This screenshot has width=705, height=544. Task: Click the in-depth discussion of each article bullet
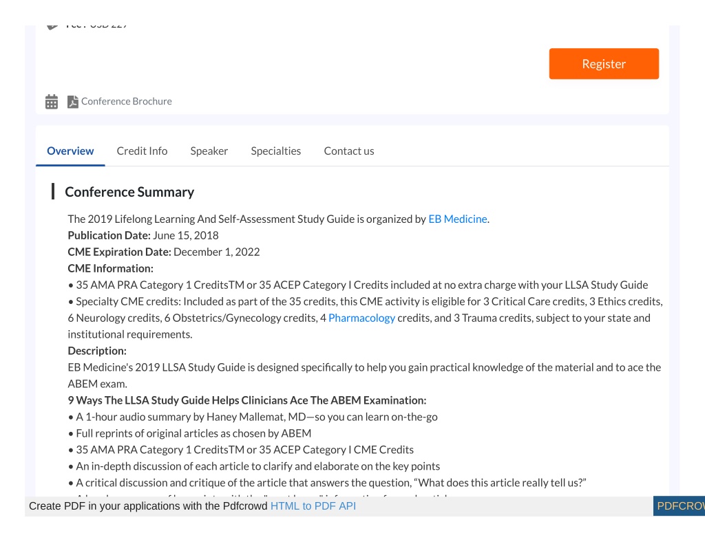tap(254, 466)
